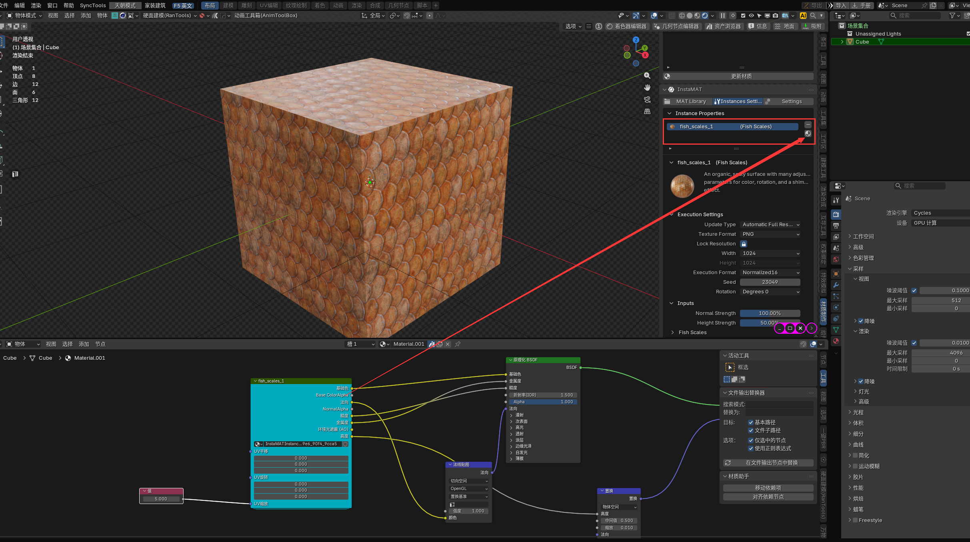Open the Particles properties tab icon
970x542 pixels.
coord(836,296)
